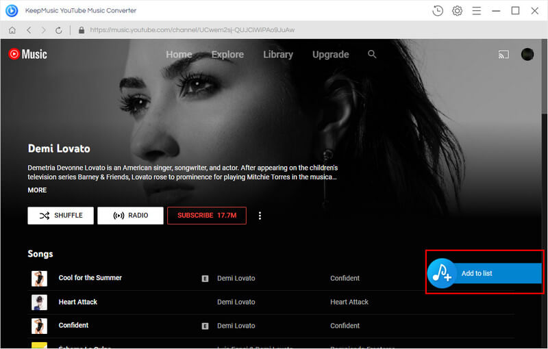The image size is (548, 349).
Task: Navigate forward with the right arrow
Action: 43,30
